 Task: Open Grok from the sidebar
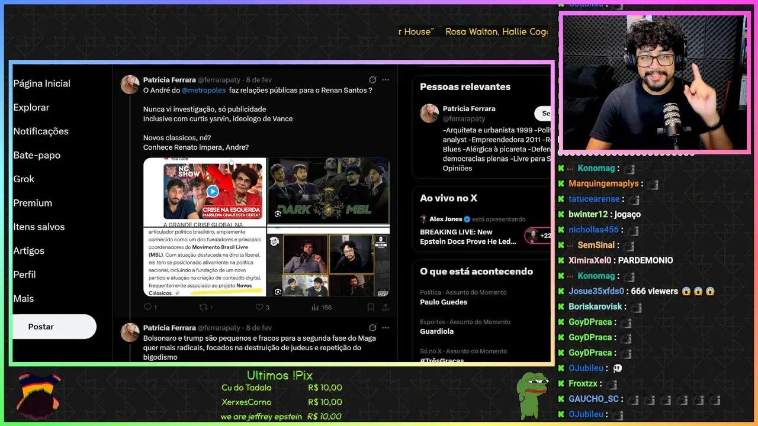(24, 179)
